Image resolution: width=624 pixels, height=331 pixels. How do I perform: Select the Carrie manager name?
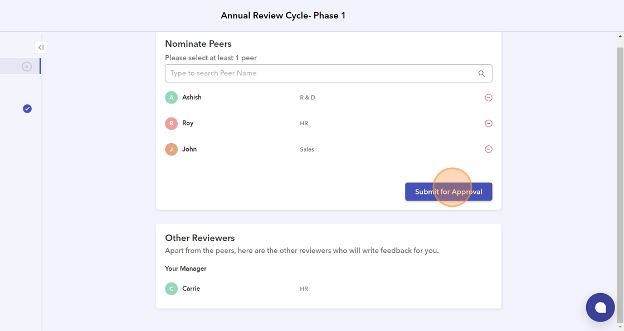point(191,289)
